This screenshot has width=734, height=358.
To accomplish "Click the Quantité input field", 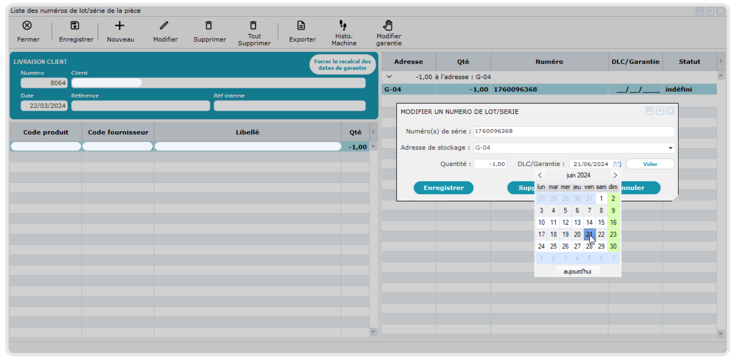I will [x=490, y=164].
